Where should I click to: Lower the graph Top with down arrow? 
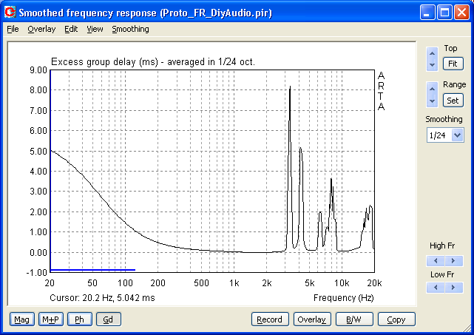(x=432, y=65)
